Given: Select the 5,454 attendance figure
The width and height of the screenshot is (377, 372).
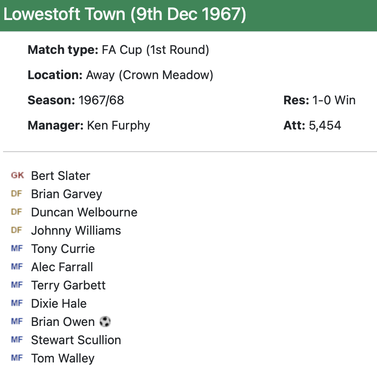Looking at the screenshot, I should (x=325, y=126).
